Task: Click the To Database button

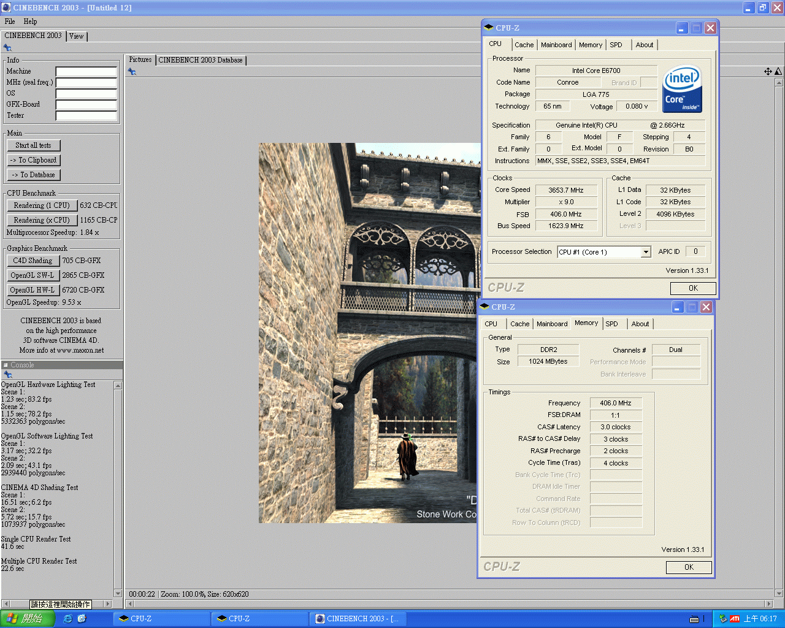Action: click(34, 175)
